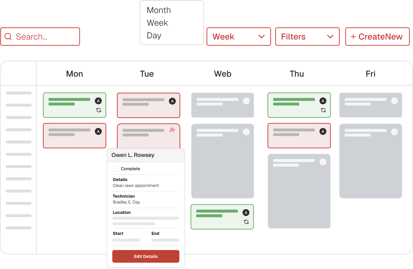Tick the Complete checkbox
The width and height of the screenshot is (413, 269).
click(x=115, y=169)
